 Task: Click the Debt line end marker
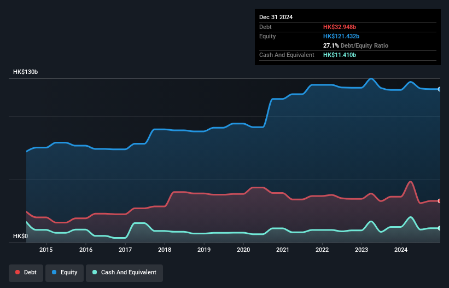click(x=440, y=201)
